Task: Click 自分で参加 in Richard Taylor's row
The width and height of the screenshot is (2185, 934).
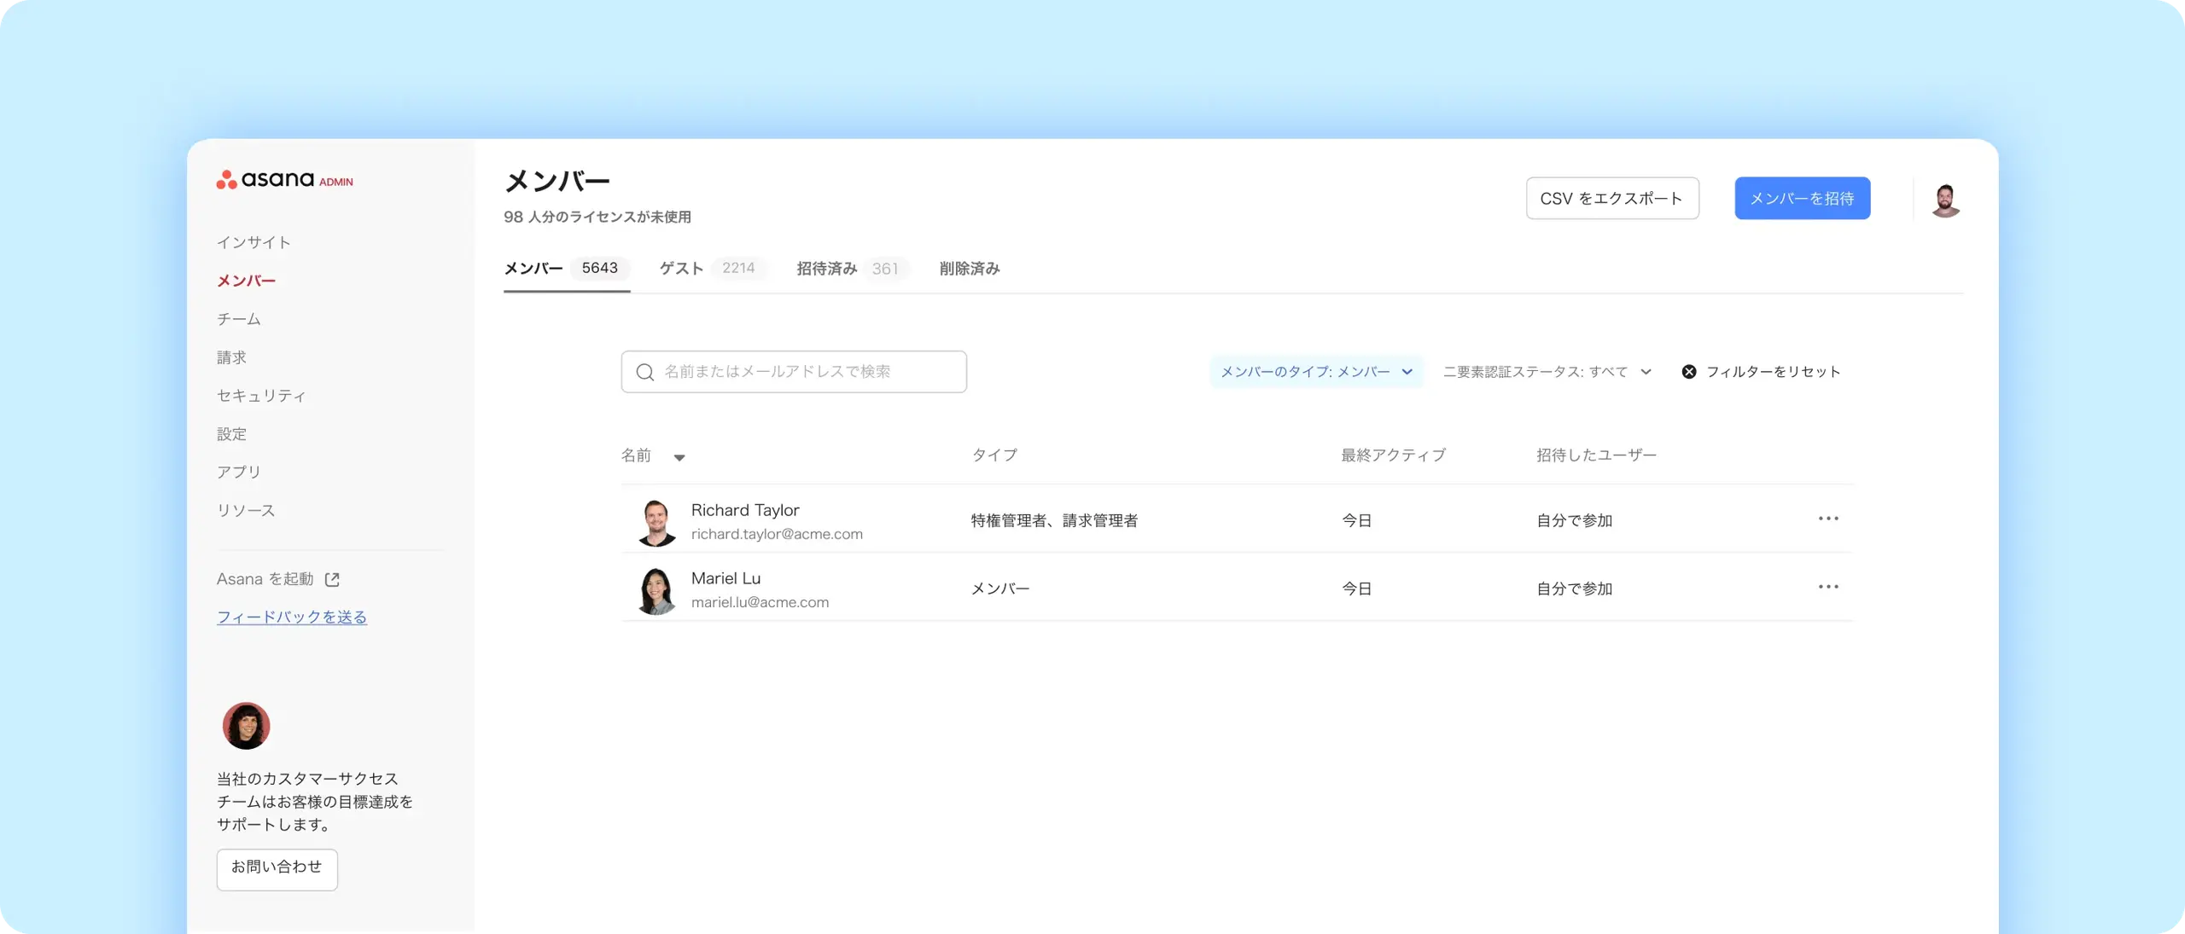Action: click(1574, 520)
